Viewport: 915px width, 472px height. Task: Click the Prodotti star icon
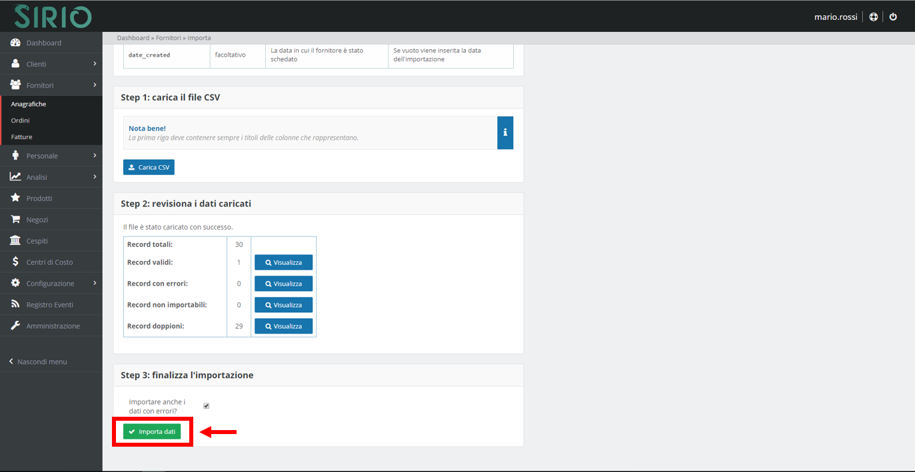tap(15, 198)
